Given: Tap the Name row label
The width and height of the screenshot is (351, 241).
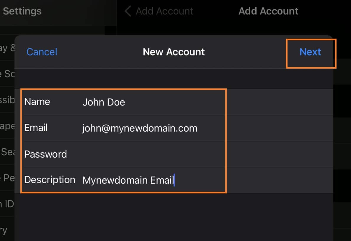Looking at the screenshot, I should point(37,102).
